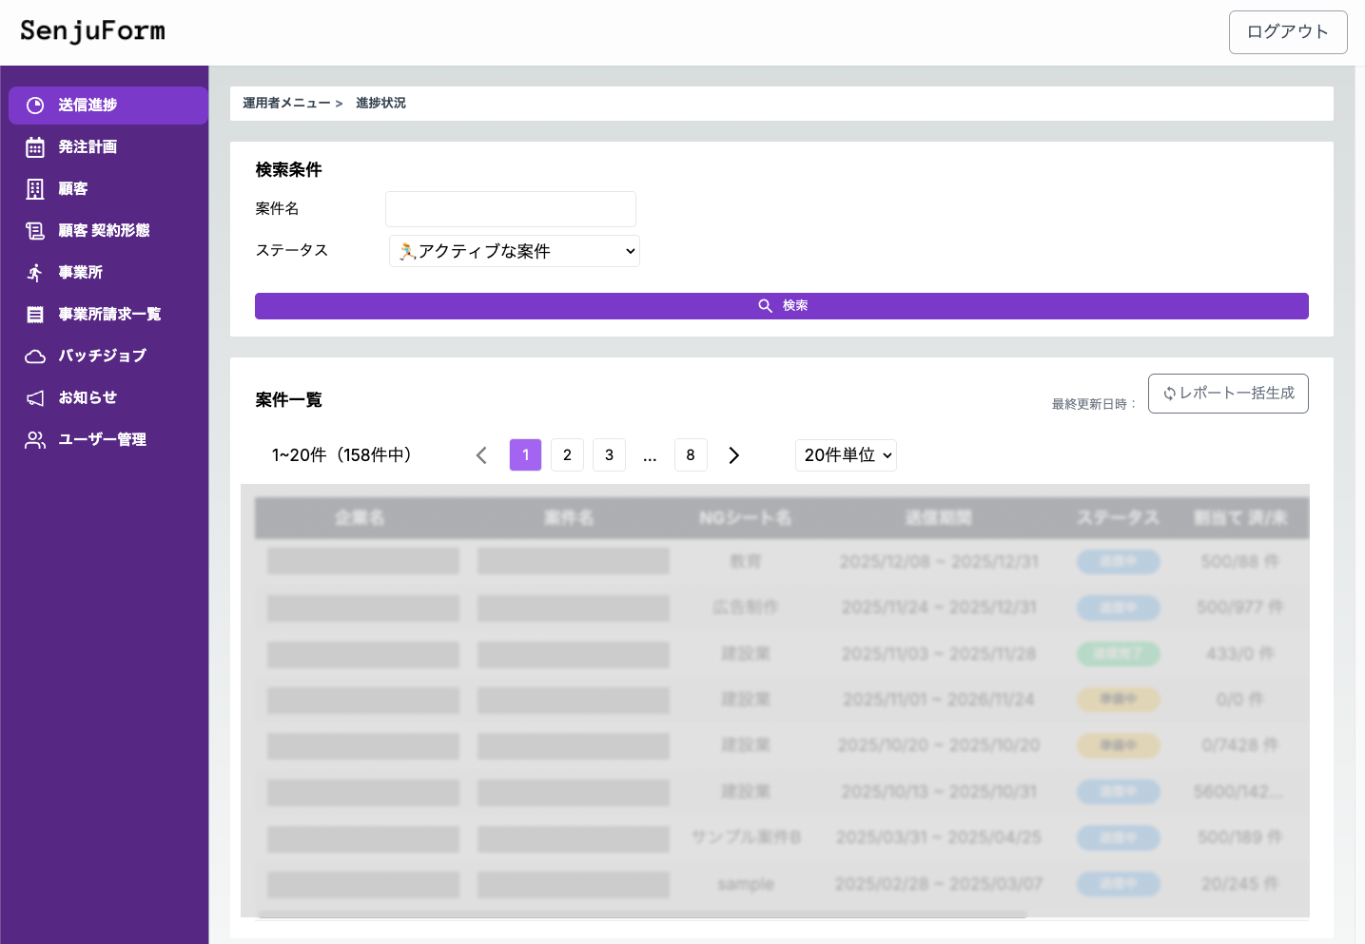Click the magnifier icon inside the 検索 button
1365x944 pixels.
pos(766,305)
